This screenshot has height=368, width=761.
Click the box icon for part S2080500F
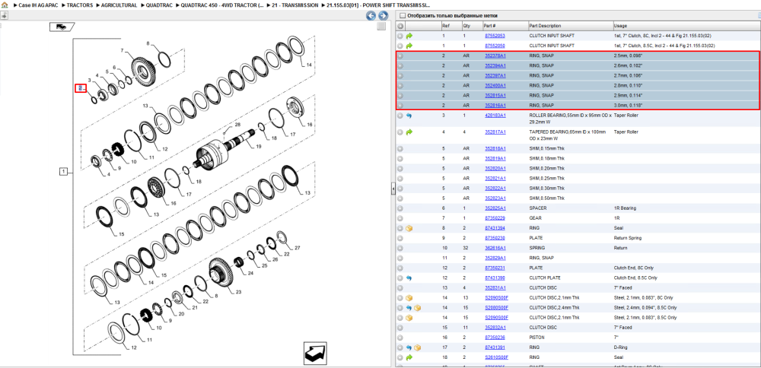pyautogui.click(x=417, y=308)
